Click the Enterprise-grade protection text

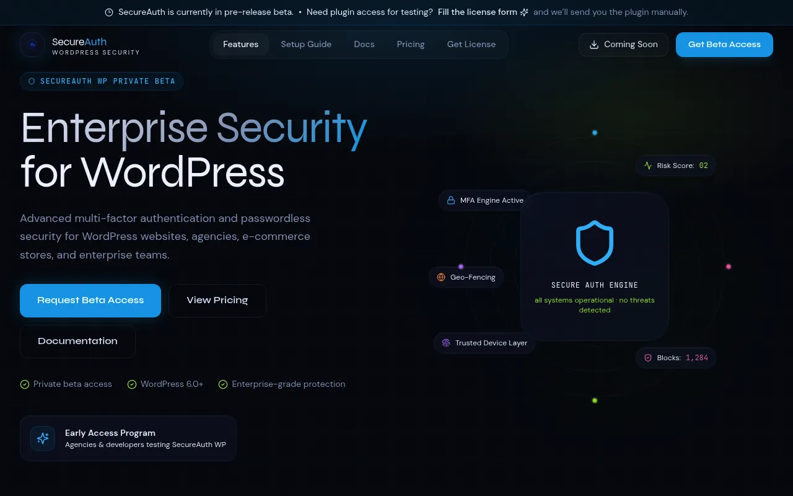pos(289,384)
